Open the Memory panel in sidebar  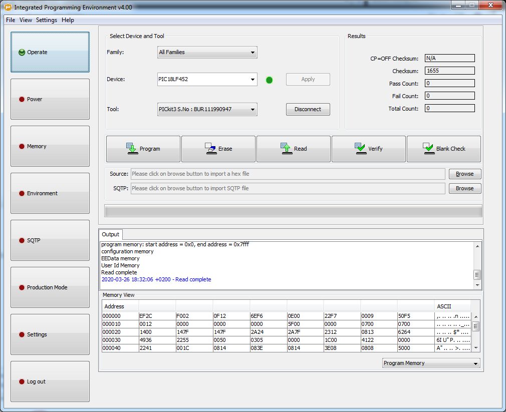point(50,146)
